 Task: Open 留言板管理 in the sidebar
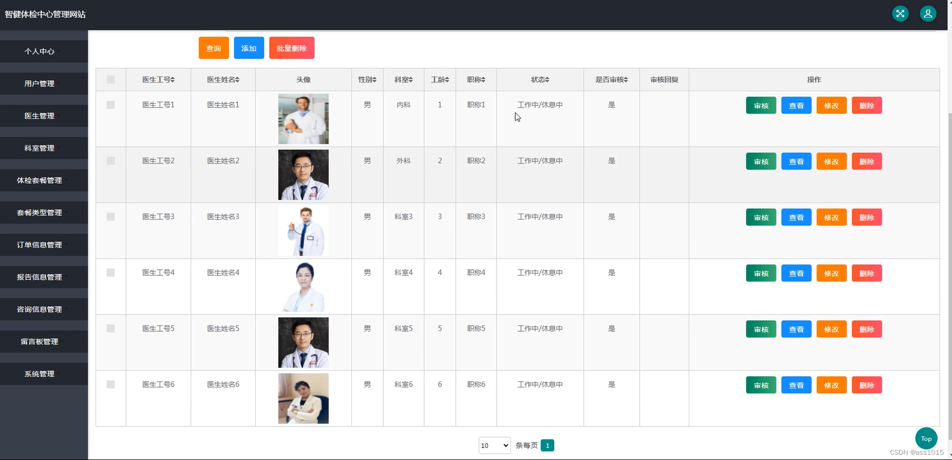pyautogui.click(x=44, y=341)
